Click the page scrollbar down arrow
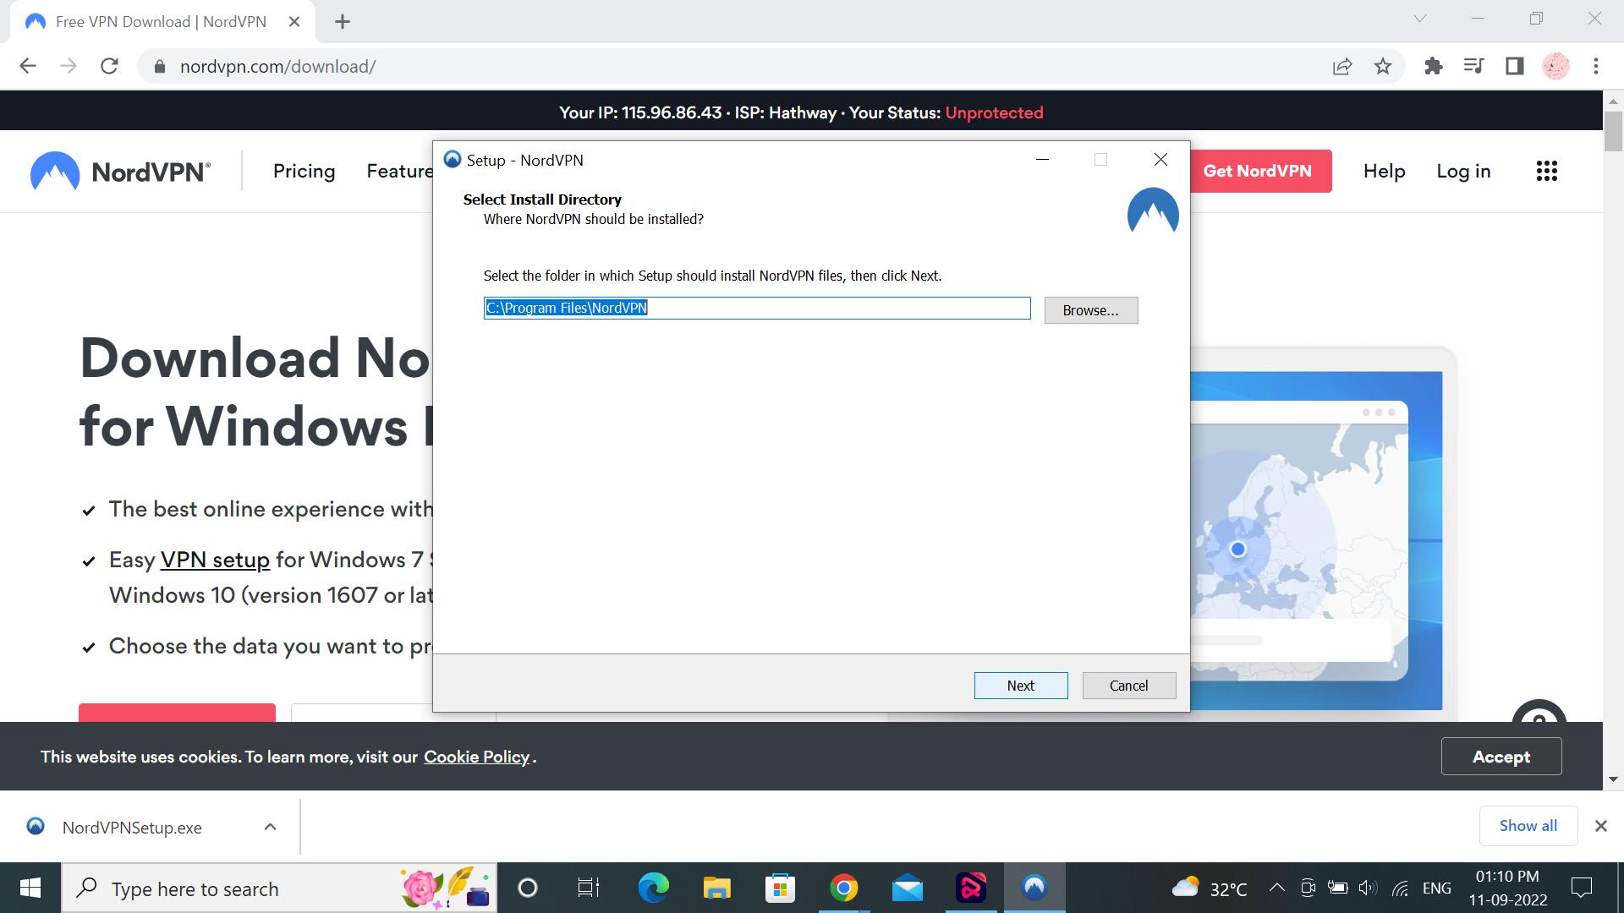The height and width of the screenshot is (913, 1624). pyautogui.click(x=1613, y=779)
